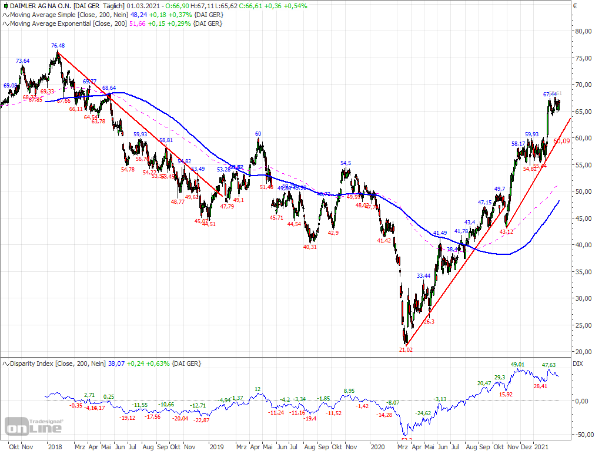Click the 47,63 Disparity Index label
This screenshot has width=602, height=451.
(549, 365)
